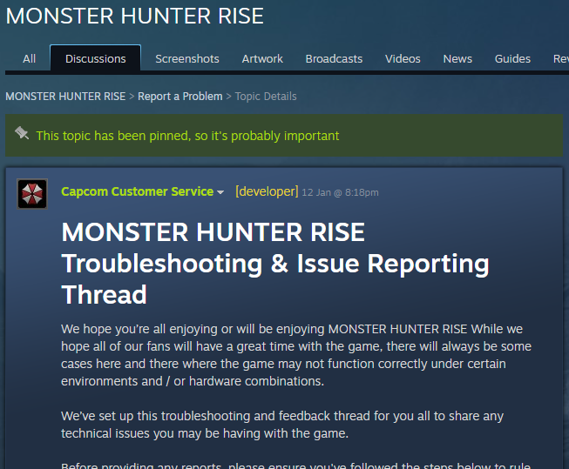Viewport: 569px width, 469px height.
Task: Open the Videos tab
Action: 403,58
